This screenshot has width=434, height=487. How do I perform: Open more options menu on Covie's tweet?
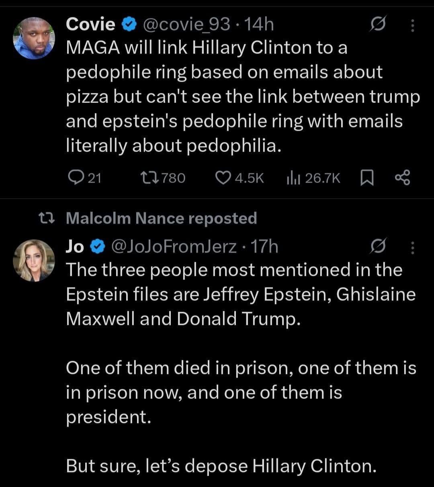[412, 25]
